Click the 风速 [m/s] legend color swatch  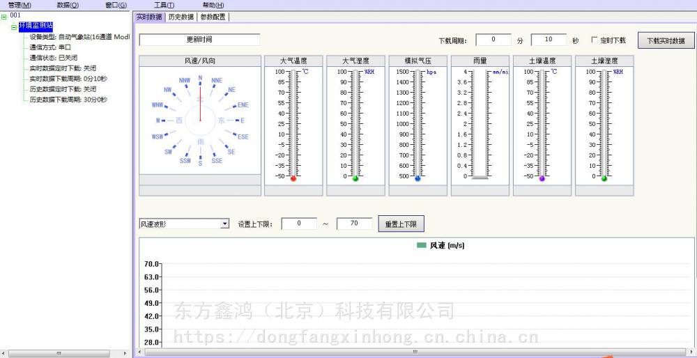tap(421, 245)
